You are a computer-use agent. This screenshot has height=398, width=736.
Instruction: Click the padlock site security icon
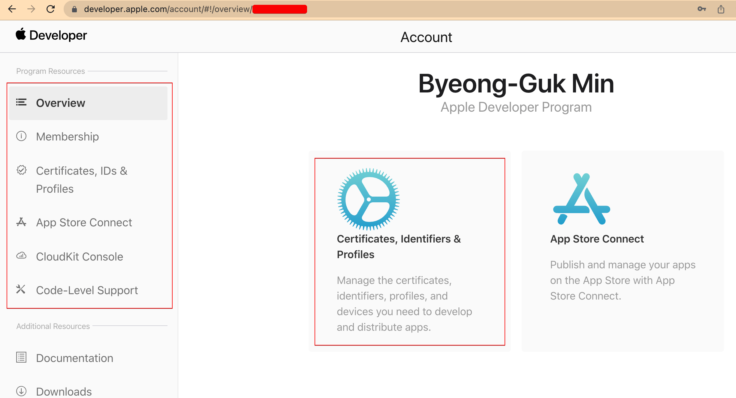pos(74,9)
